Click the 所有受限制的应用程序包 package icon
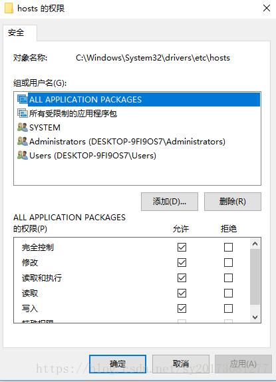The height and width of the screenshot is (382, 276). coord(23,113)
